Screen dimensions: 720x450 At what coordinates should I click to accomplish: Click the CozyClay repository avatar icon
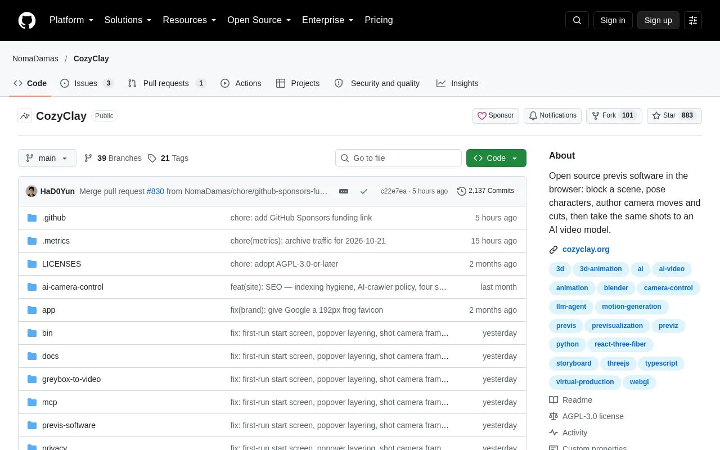25,116
